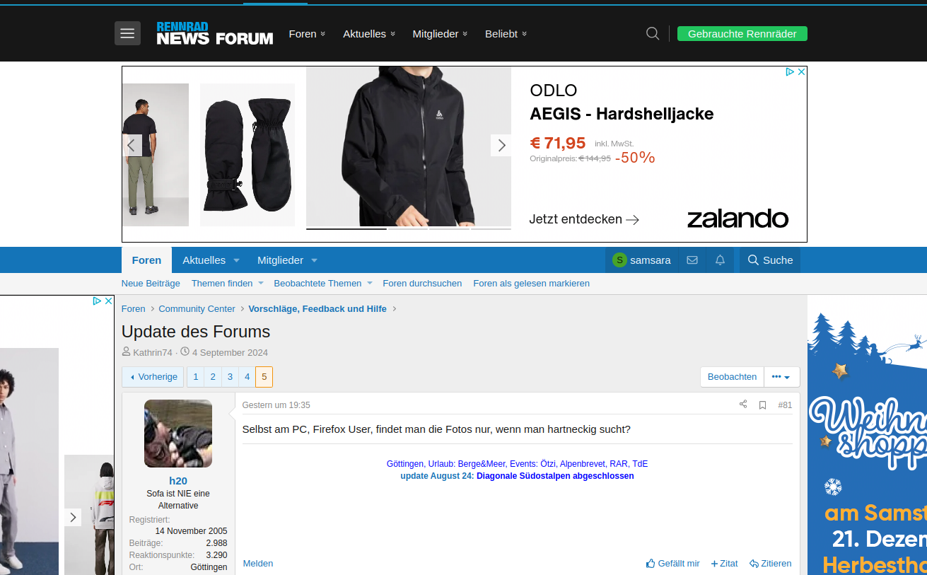Show previous product in Zalando banner carousel
Viewport: 927px width, 575px height.
tap(131, 146)
